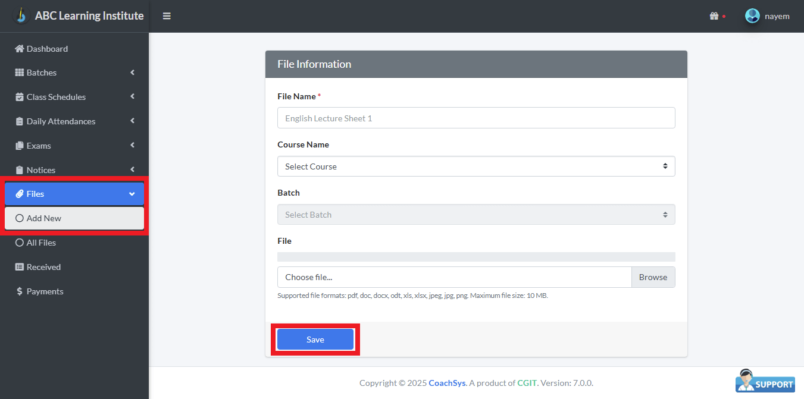
Task: Click the Save button
Action: coord(315,339)
